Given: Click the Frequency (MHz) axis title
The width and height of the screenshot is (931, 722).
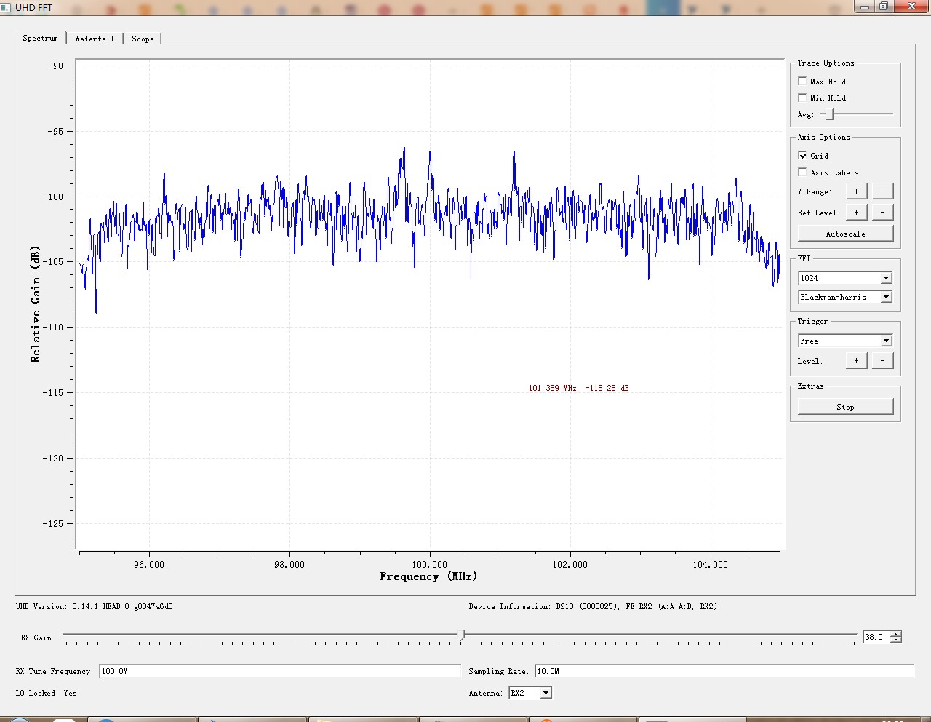Looking at the screenshot, I should (428, 576).
